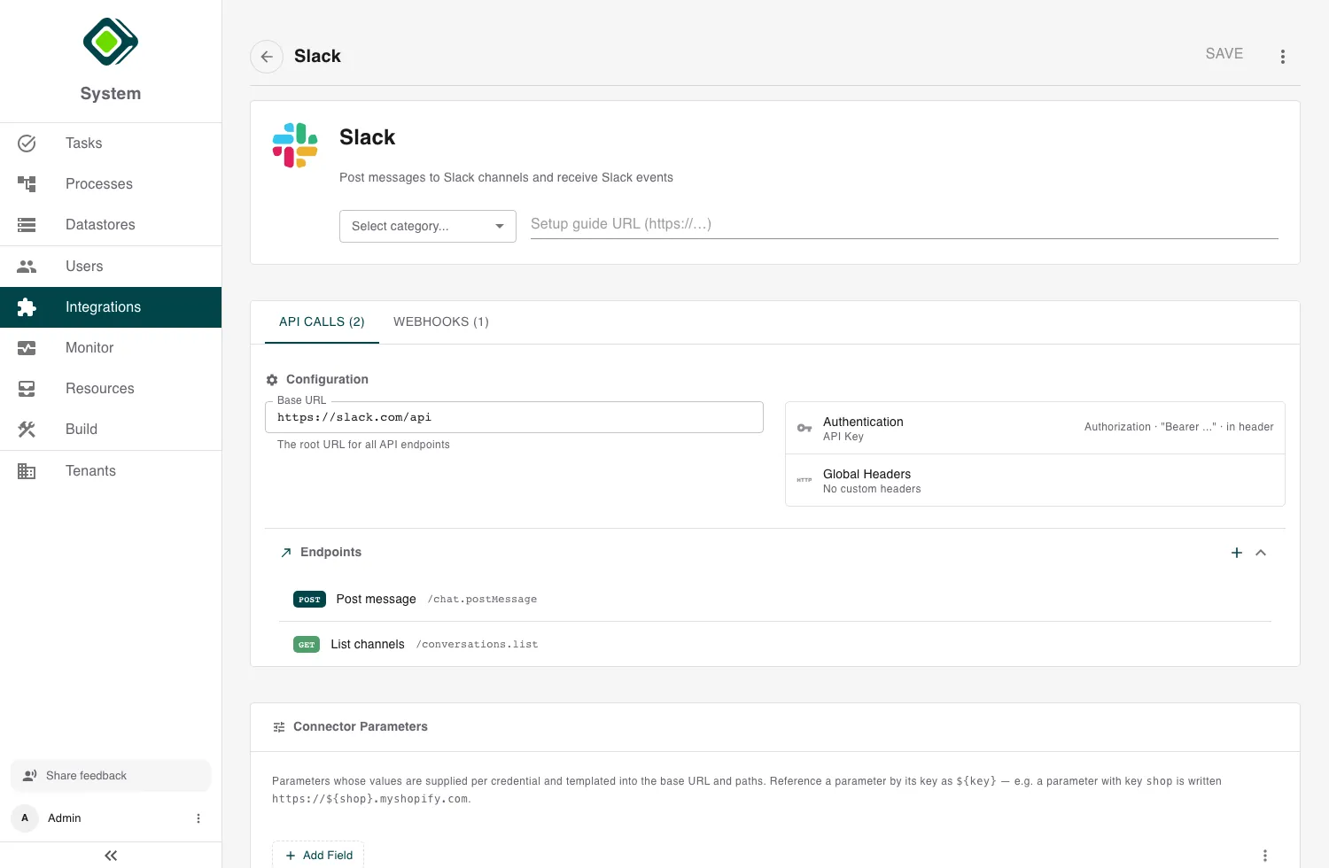Open Monitor in the sidebar

point(111,348)
